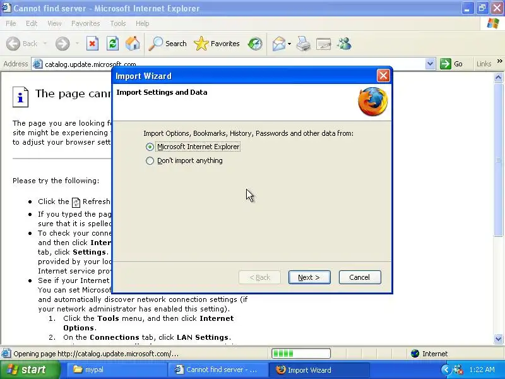Click the small Refresh icon in page text
This screenshot has width=505, height=379.
76,202
